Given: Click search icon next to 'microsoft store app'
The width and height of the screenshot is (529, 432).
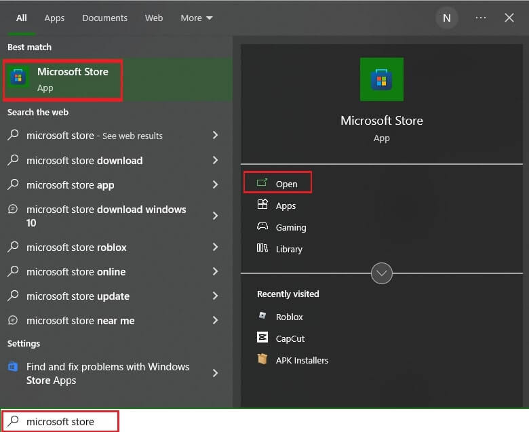Looking at the screenshot, I should [x=13, y=184].
